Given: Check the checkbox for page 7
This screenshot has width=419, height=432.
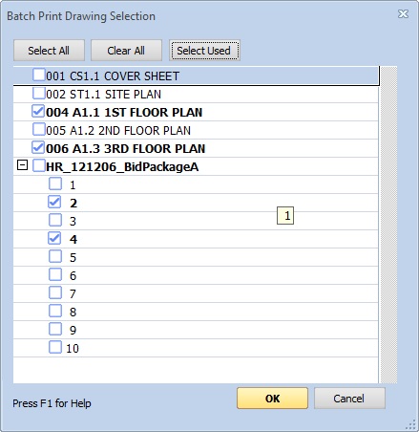Looking at the screenshot, I should pyautogui.click(x=55, y=292).
